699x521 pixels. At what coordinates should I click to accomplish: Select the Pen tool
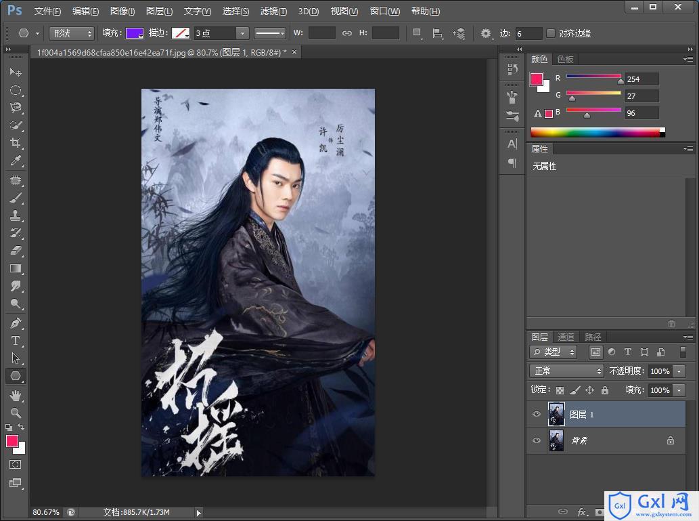tap(16, 322)
